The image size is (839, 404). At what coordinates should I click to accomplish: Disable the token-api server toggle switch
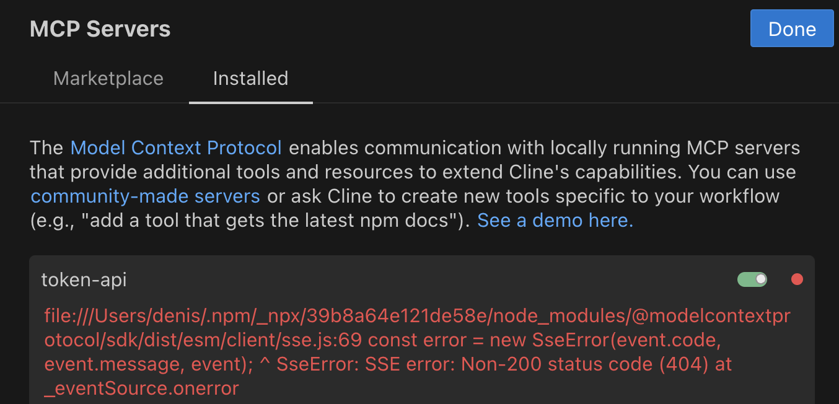click(x=752, y=279)
